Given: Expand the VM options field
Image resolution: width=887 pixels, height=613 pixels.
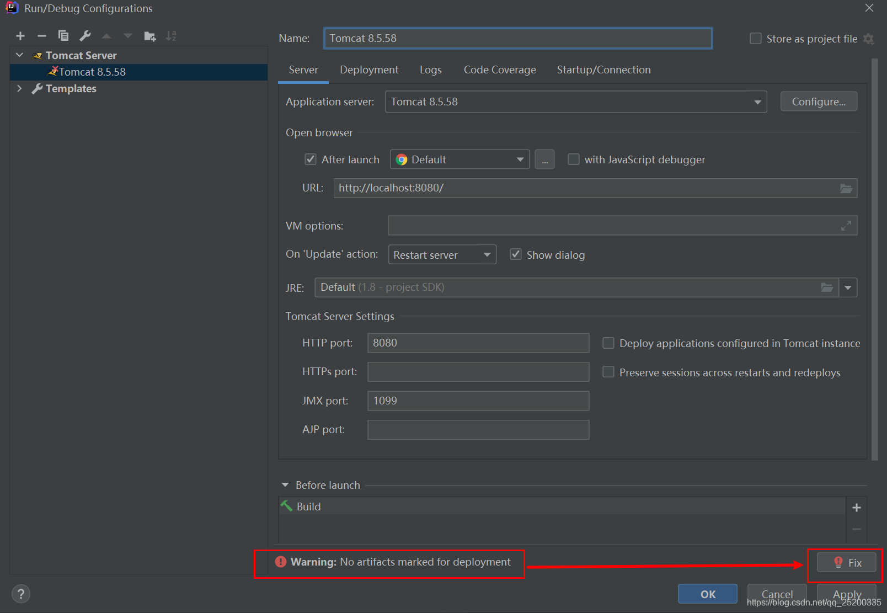Looking at the screenshot, I should (846, 226).
